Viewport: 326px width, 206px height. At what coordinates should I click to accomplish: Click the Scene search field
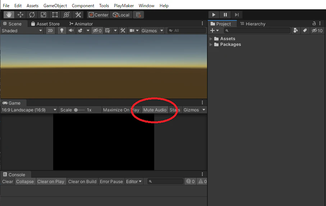click(x=187, y=31)
